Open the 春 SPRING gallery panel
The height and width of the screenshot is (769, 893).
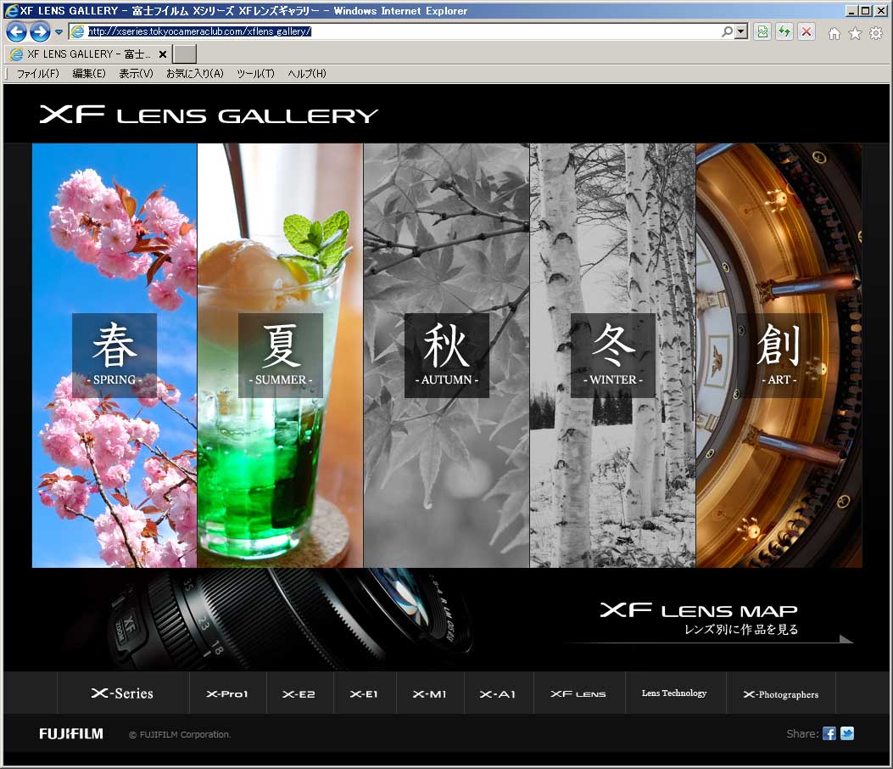tap(114, 355)
